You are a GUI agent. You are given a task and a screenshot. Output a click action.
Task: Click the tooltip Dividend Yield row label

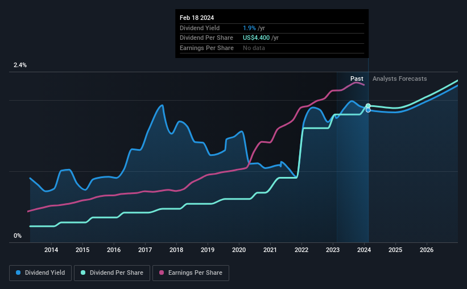coord(200,28)
